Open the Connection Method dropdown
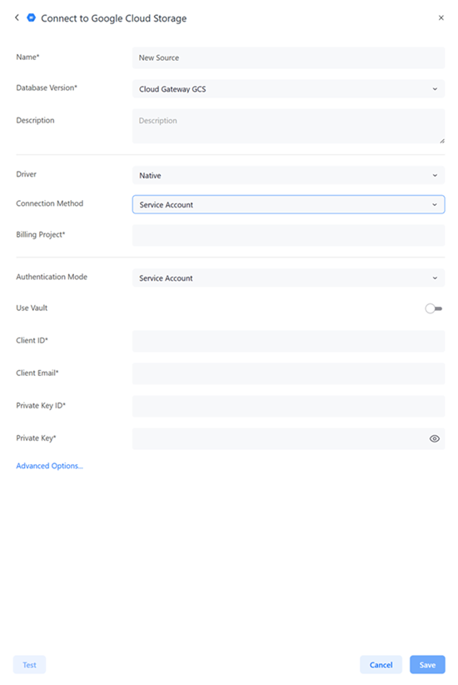 point(289,204)
